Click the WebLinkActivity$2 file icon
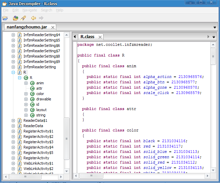 tap(20, 169)
